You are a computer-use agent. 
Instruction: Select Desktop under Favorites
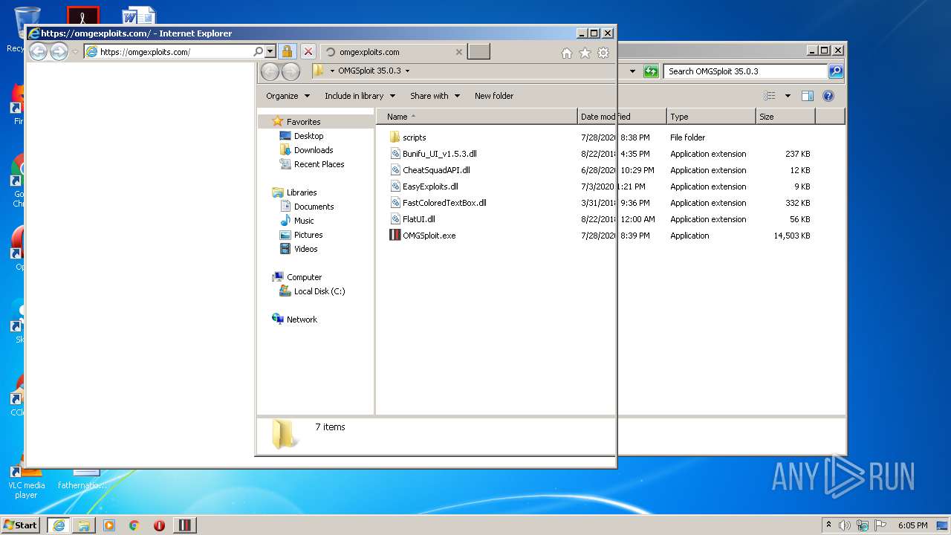click(x=308, y=136)
